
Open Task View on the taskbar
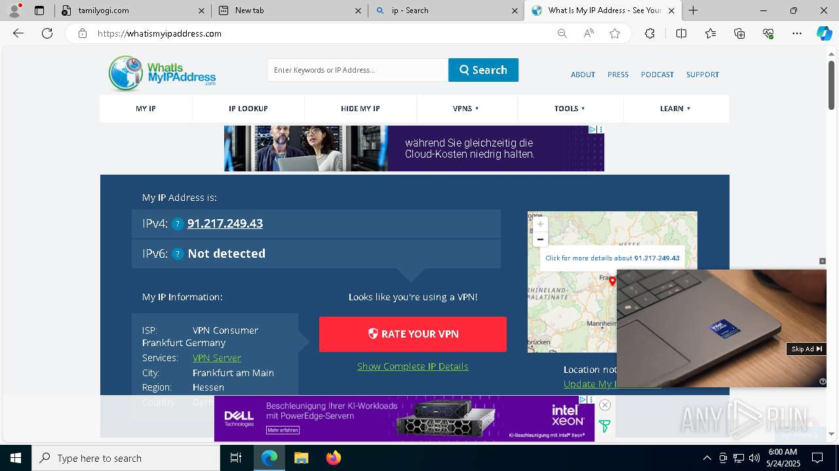[x=236, y=458]
